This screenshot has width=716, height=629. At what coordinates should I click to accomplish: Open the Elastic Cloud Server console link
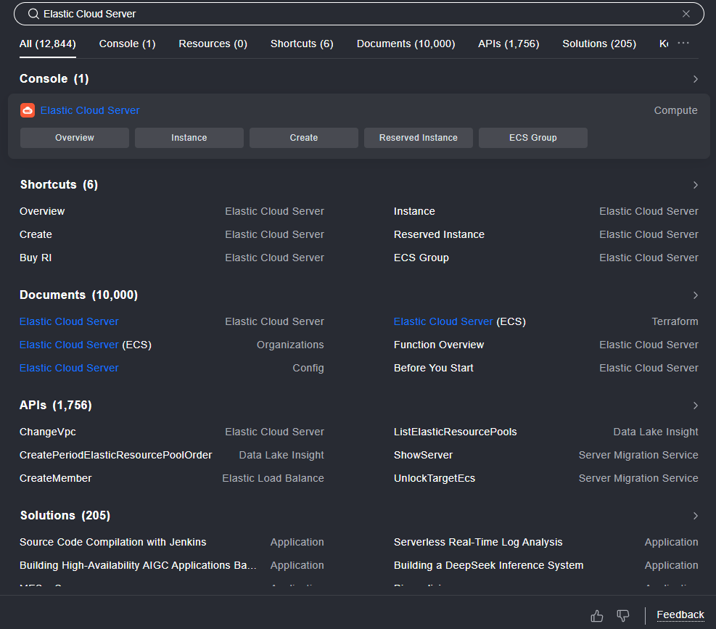90,110
